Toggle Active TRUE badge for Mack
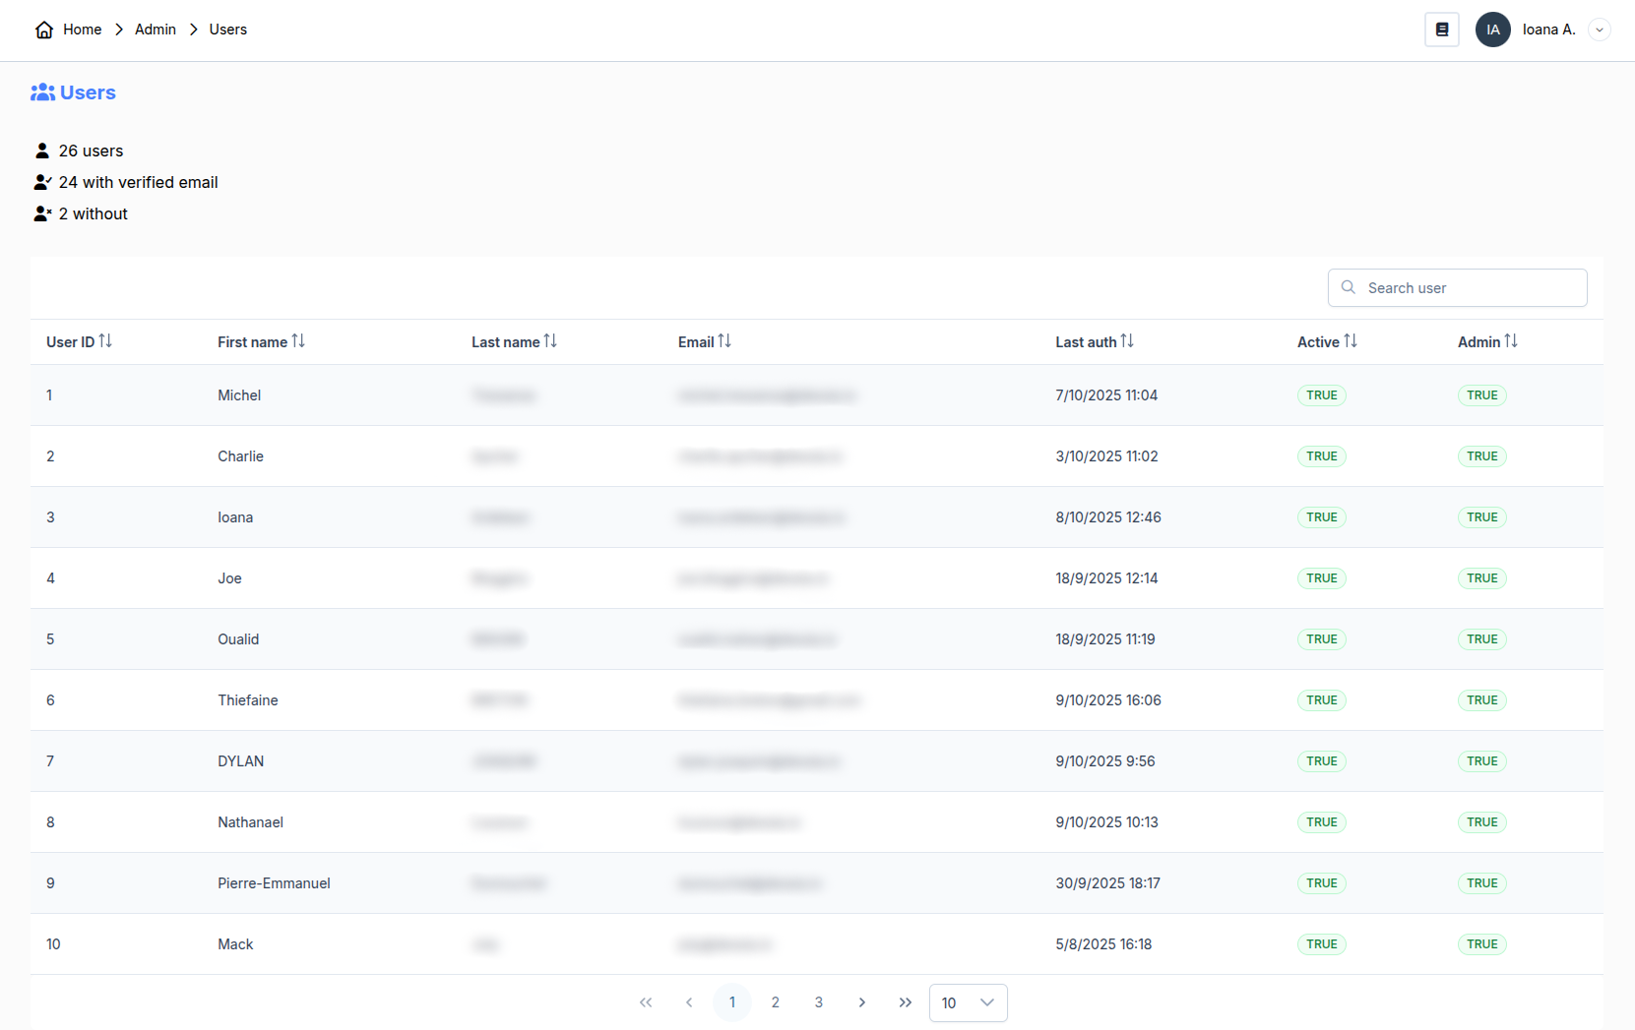 coord(1321,944)
